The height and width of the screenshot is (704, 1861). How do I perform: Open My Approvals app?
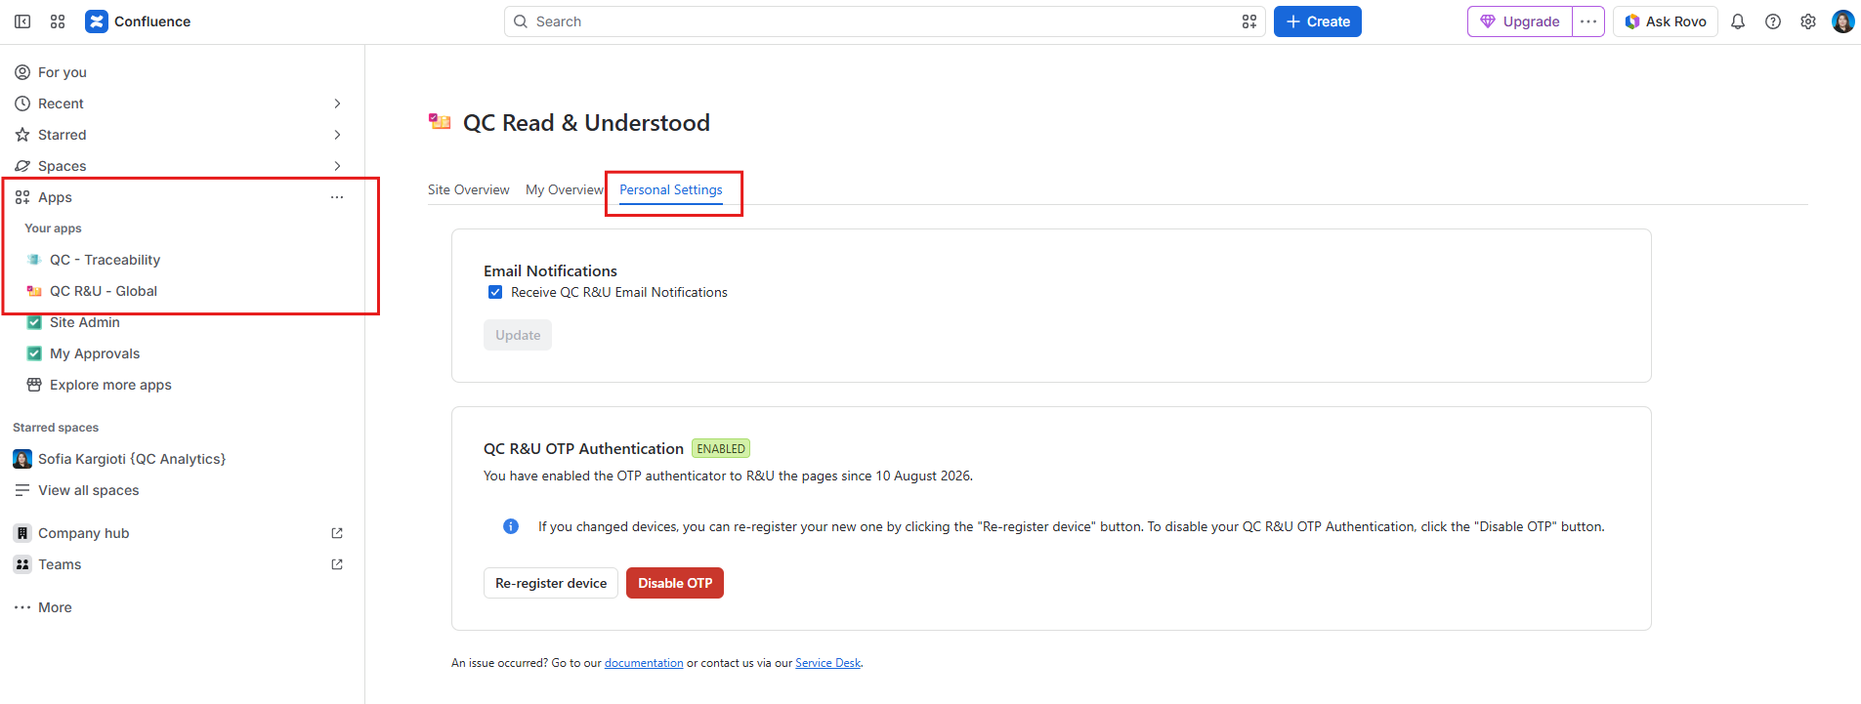pos(95,353)
